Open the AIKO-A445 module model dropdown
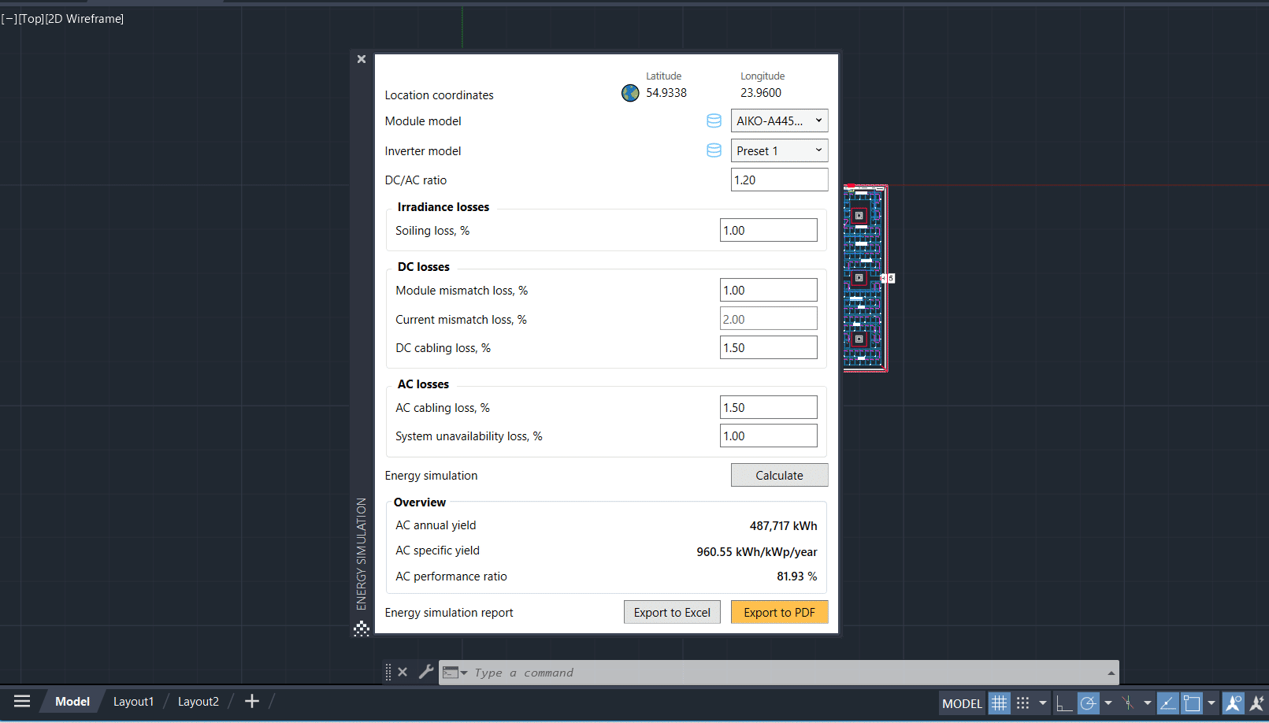The image size is (1269, 723). click(779, 120)
